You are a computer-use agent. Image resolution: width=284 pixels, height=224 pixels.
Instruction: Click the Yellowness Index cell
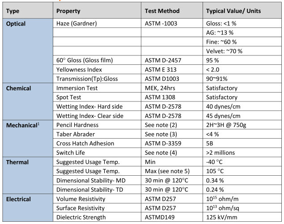pyautogui.click(x=97, y=69)
